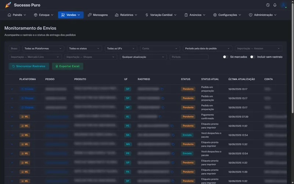Copy tracking code in the PE row
Screen dimensions: 294x184
pyautogui.click(x=172, y=126)
